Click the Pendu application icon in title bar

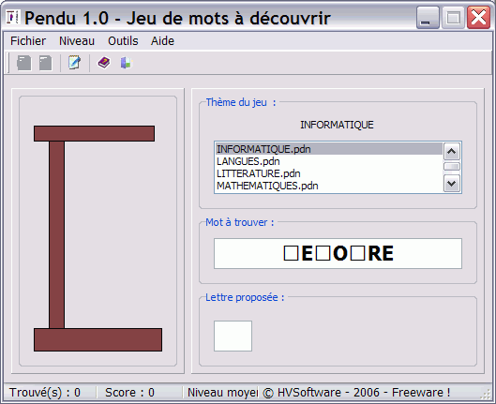(13, 18)
